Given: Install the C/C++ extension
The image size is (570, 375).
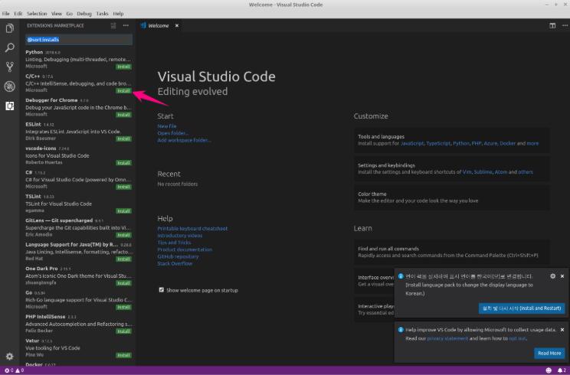Looking at the screenshot, I should pos(123,91).
